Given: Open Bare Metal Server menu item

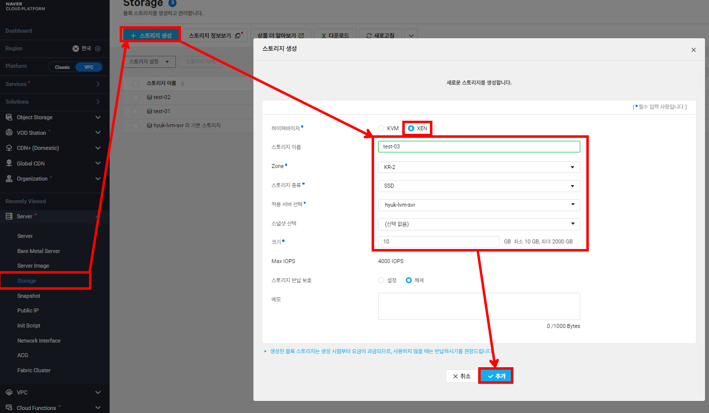Looking at the screenshot, I should (39, 251).
